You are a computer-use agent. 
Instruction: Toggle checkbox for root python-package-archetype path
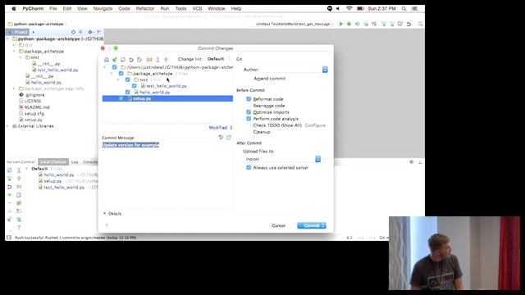[115, 67]
